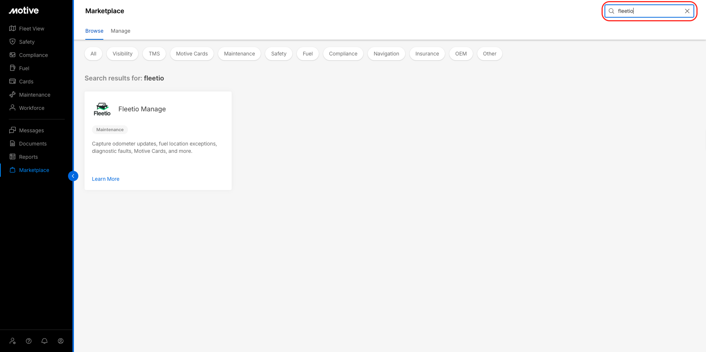Image resolution: width=706 pixels, height=352 pixels.
Task: Collapse the sidebar with chevron button
Action: pos(73,176)
